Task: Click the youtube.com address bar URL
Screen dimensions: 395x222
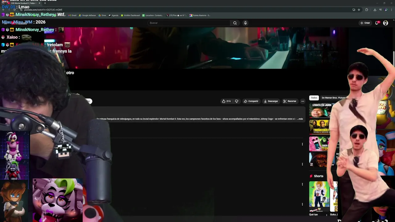Action: point(43,10)
